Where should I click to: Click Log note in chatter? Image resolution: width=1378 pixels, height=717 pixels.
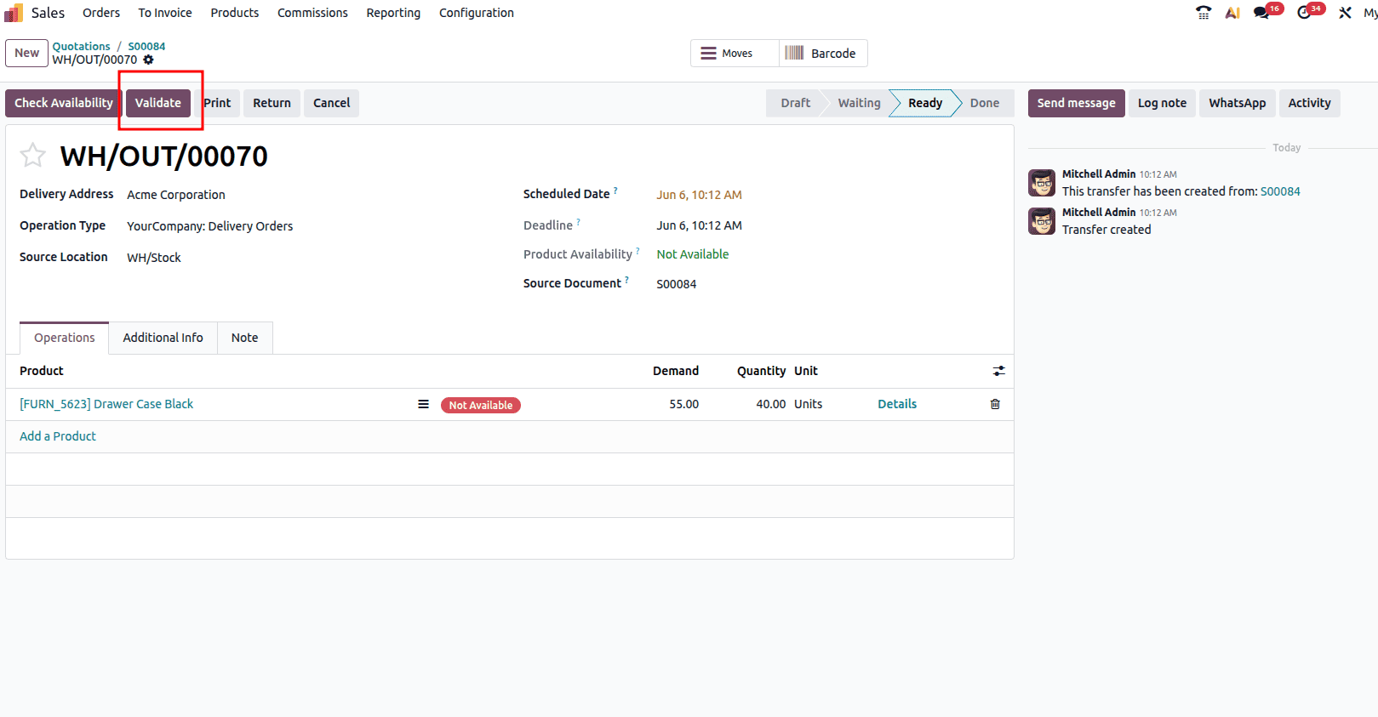tap(1162, 103)
